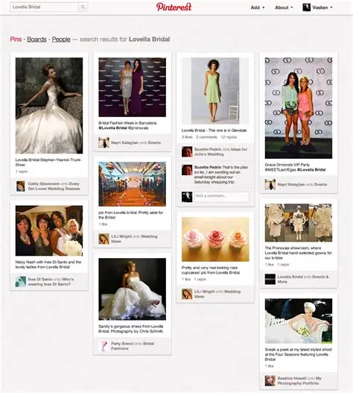Open Ideas for Julie's Wedding board

(221, 151)
